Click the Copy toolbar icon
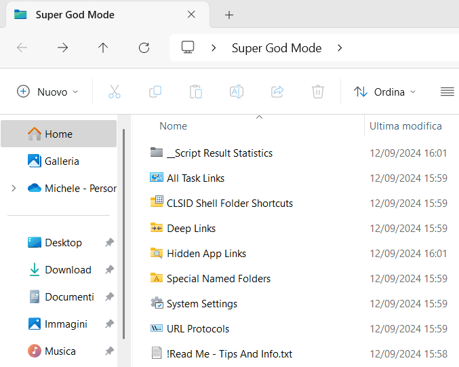The width and height of the screenshot is (459, 367). click(x=155, y=92)
